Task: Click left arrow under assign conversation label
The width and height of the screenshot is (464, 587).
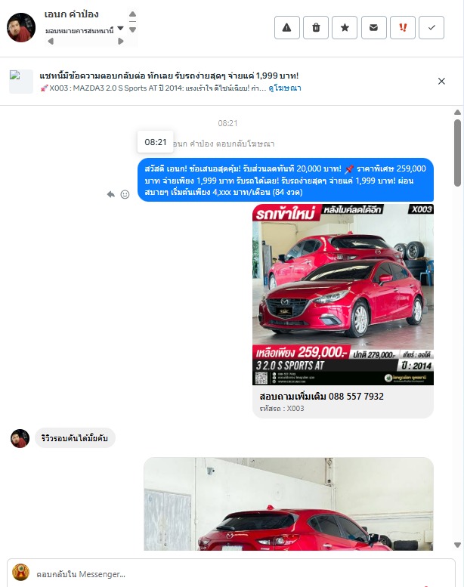Action: click(x=51, y=42)
